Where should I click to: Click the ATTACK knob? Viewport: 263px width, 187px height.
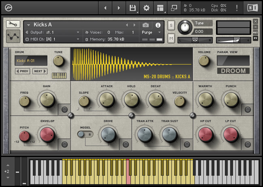click(x=107, y=100)
